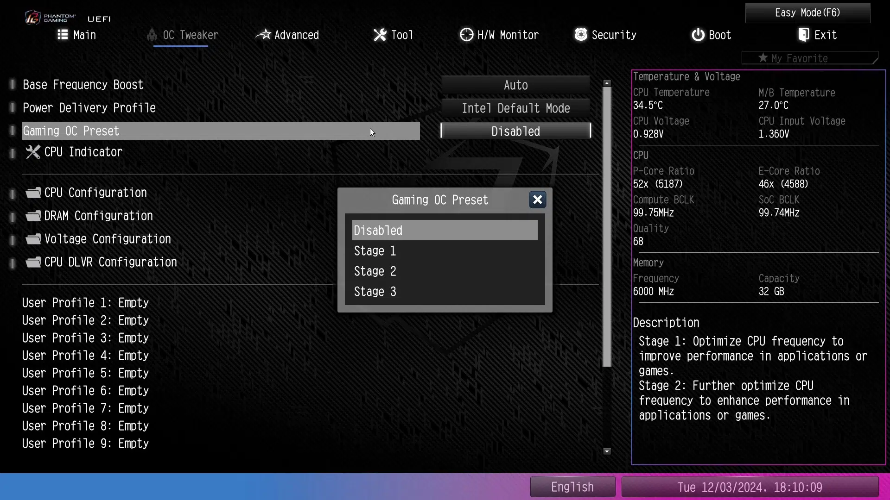Screen dimensions: 890x500
Task: Select User Profile 2: Empty
Action: click(85, 320)
